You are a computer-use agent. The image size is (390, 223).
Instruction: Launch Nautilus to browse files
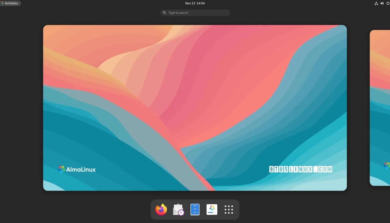click(195, 209)
